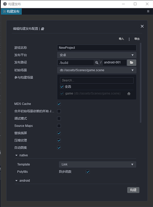Click the 导入 import link
The image size is (153, 207).
(x=121, y=39)
